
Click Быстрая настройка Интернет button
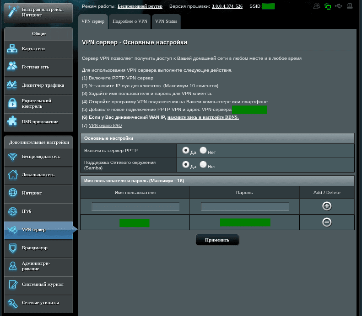pyautogui.click(x=38, y=13)
